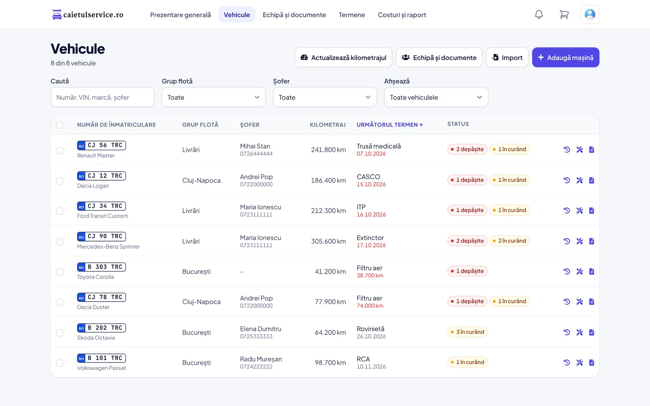The width and height of the screenshot is (650, 406).
Task: Check the Ford Transit Custom row
Action: pos(60,211)
